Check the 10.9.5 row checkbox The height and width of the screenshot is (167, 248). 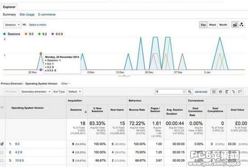tap(3, 161)
